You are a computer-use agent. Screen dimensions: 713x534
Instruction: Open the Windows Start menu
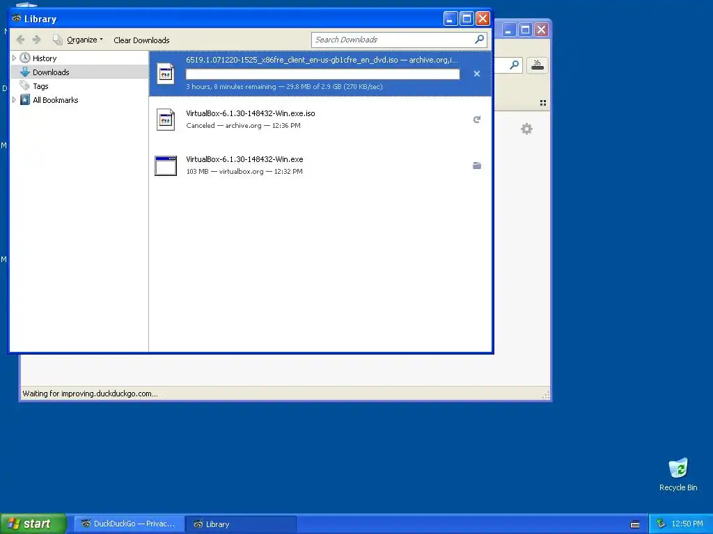click(x=33, y=524)
